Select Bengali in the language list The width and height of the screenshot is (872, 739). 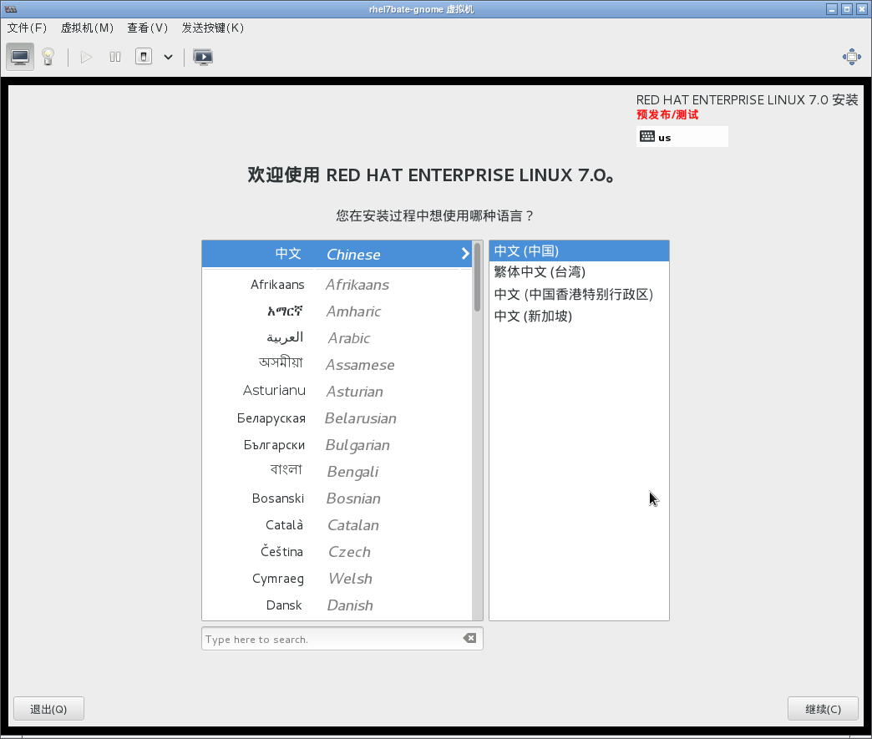tap(337, 472)
